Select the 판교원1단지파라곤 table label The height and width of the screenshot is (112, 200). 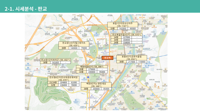pos(56,60)
